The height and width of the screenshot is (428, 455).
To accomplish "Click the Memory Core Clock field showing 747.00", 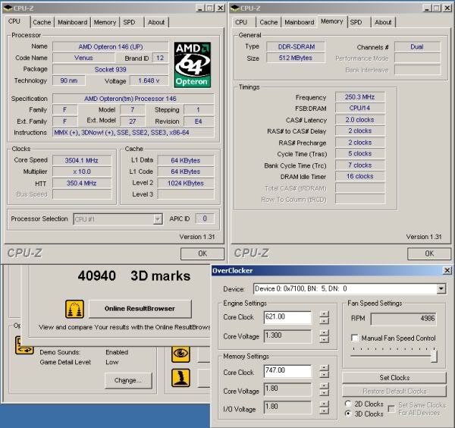I will click(287, 371).
